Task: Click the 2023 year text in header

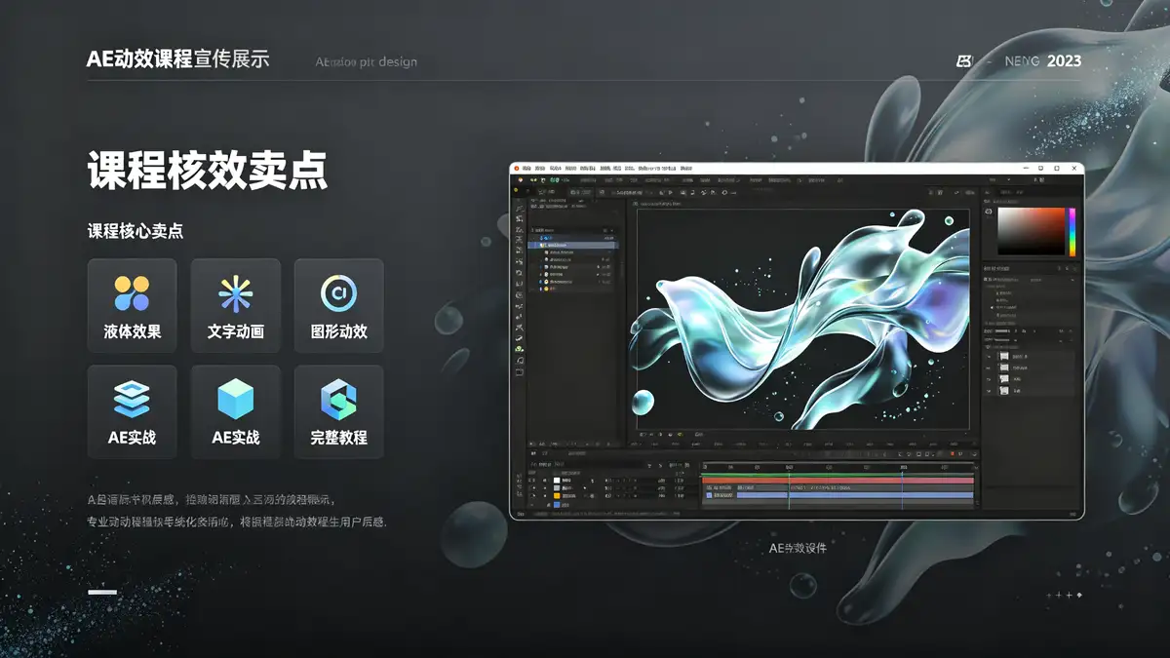Action: coord(1065,60)
